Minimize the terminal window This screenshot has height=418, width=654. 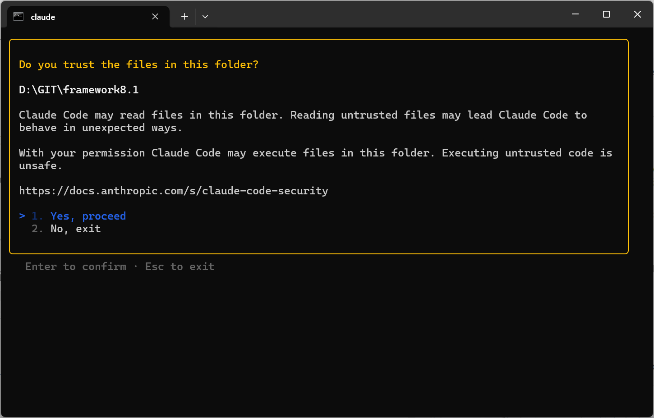[x=575, y=14]
